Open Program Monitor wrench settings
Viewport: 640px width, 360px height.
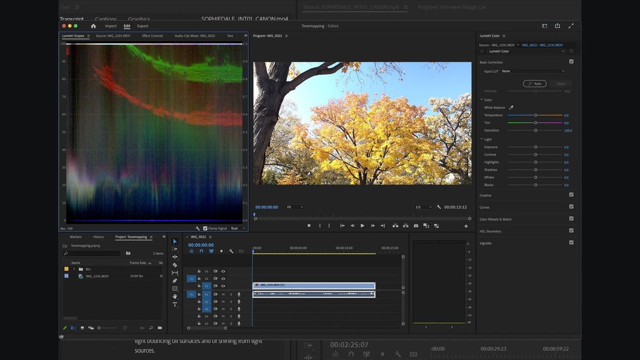click(x=439, y=207)
